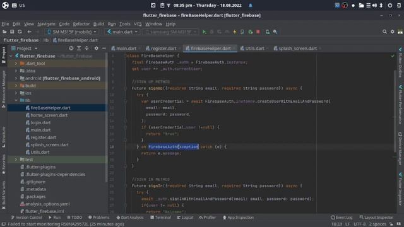Toggle the Flutter Outline side panel
The height and width of the screenshot is (227, 404).
coord(400,62)
